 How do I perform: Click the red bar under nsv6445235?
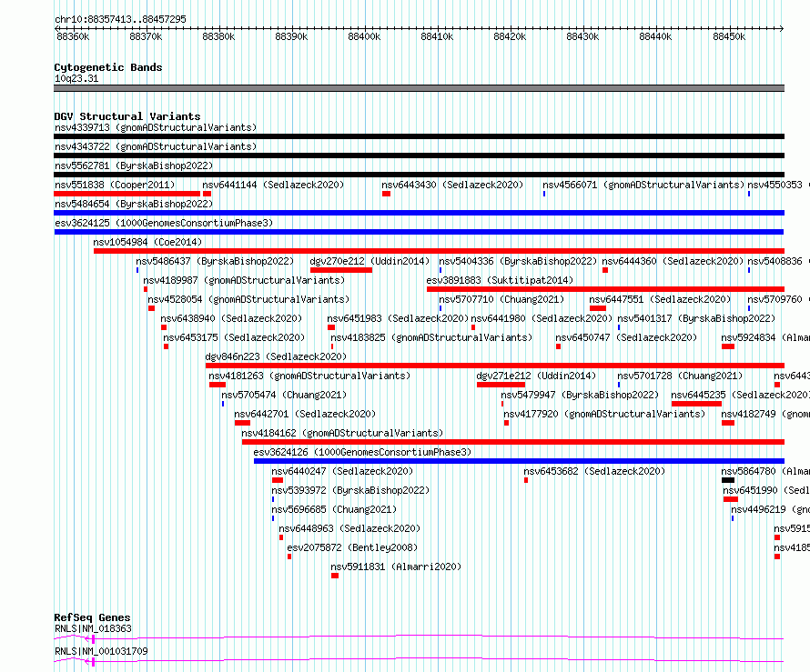[x=696, y=404]
